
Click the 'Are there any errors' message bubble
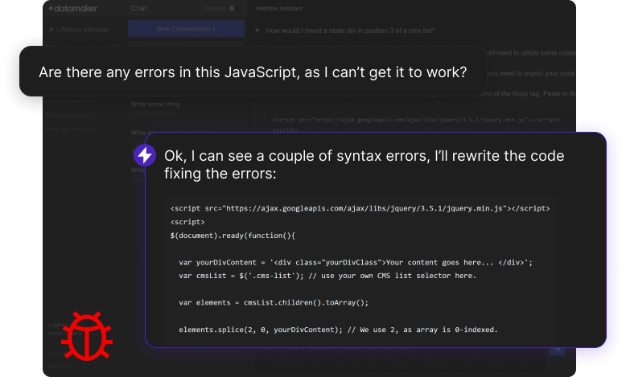(253, 72)
